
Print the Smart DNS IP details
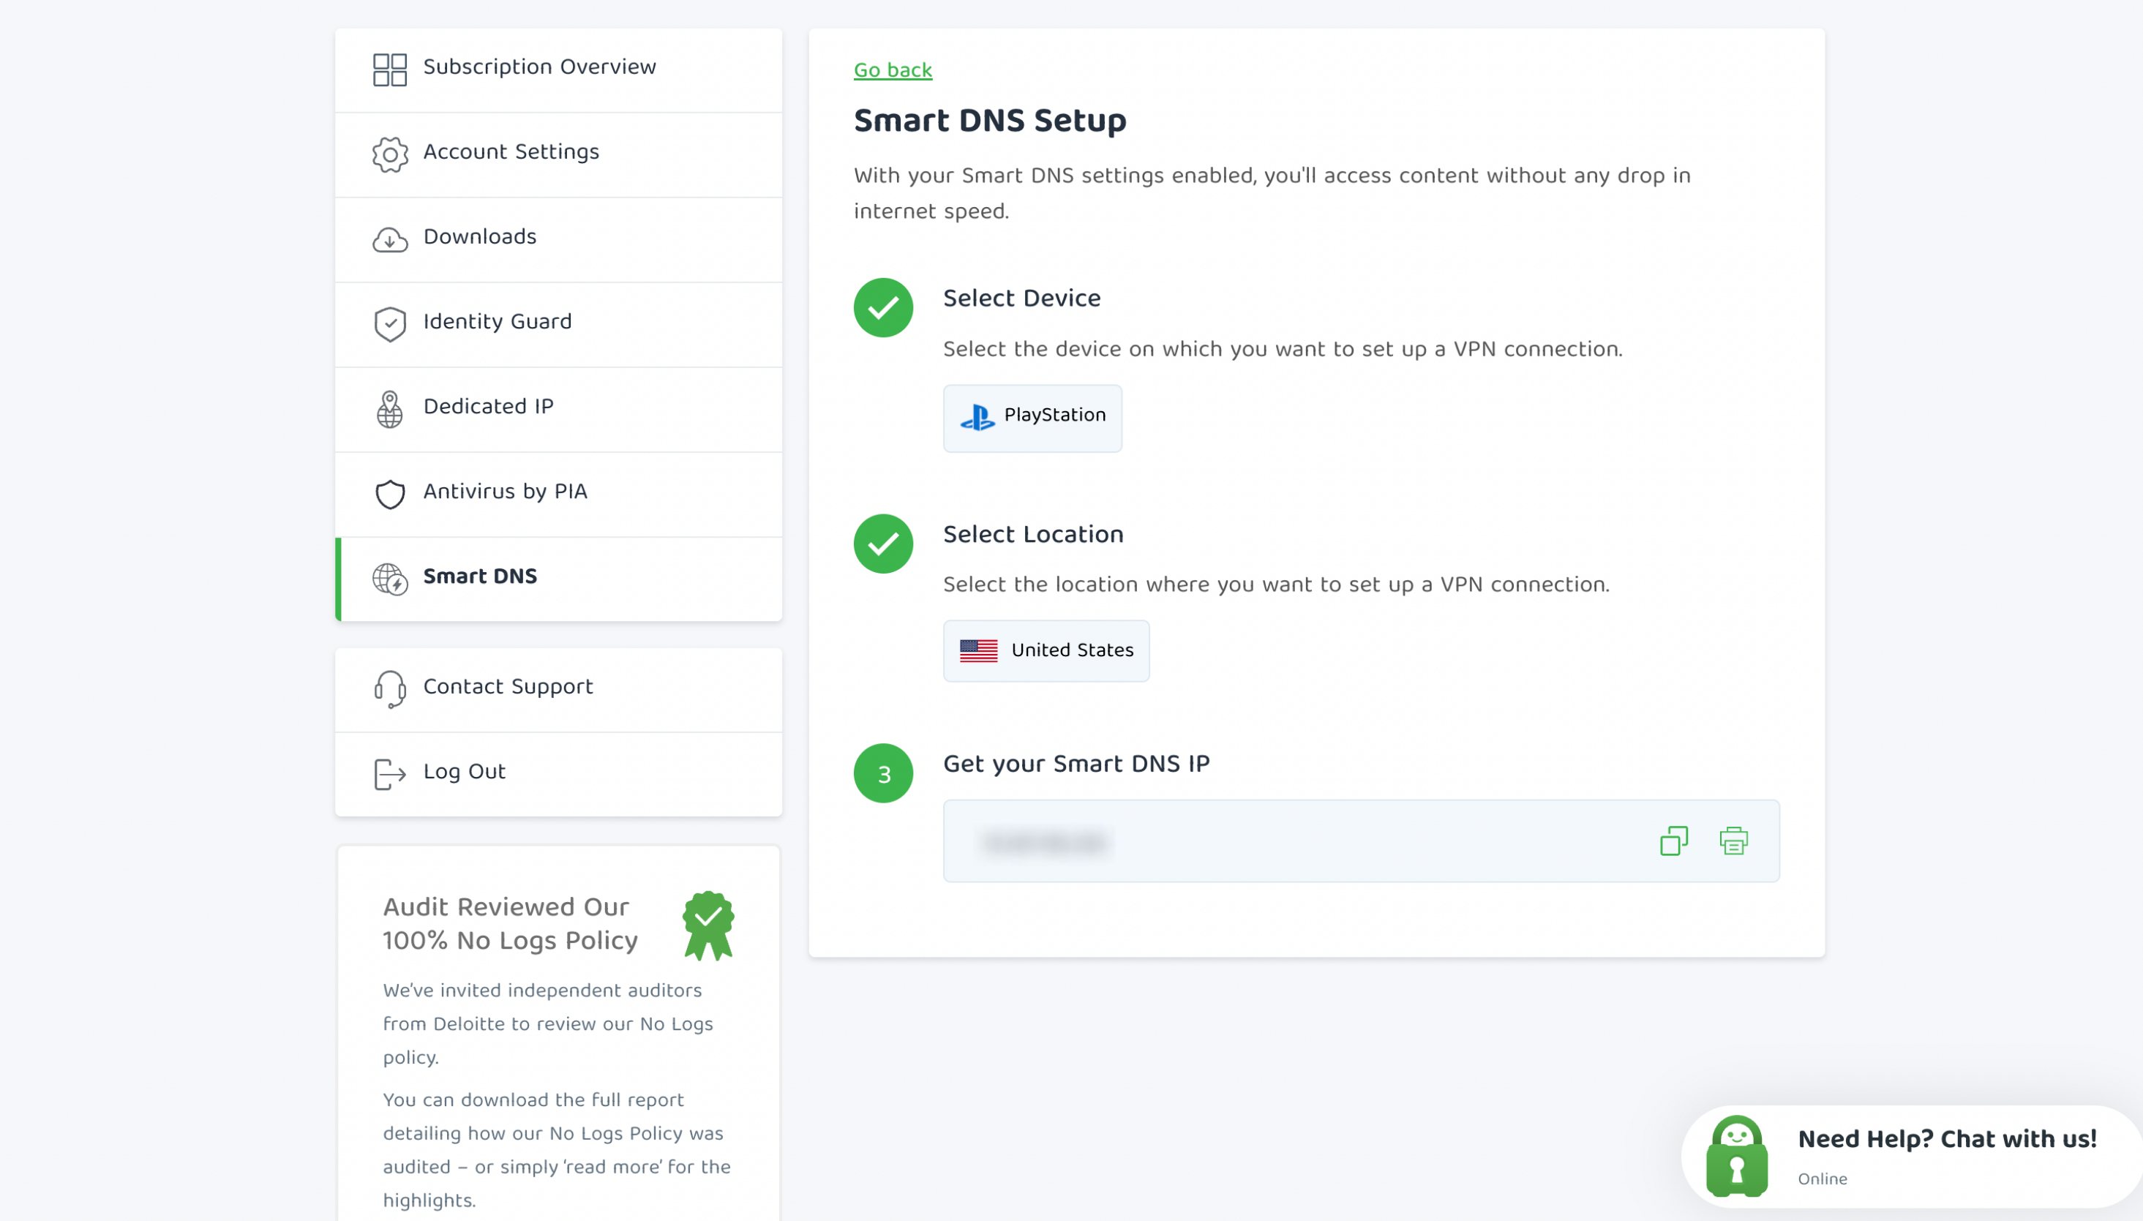pos(1733,841)
